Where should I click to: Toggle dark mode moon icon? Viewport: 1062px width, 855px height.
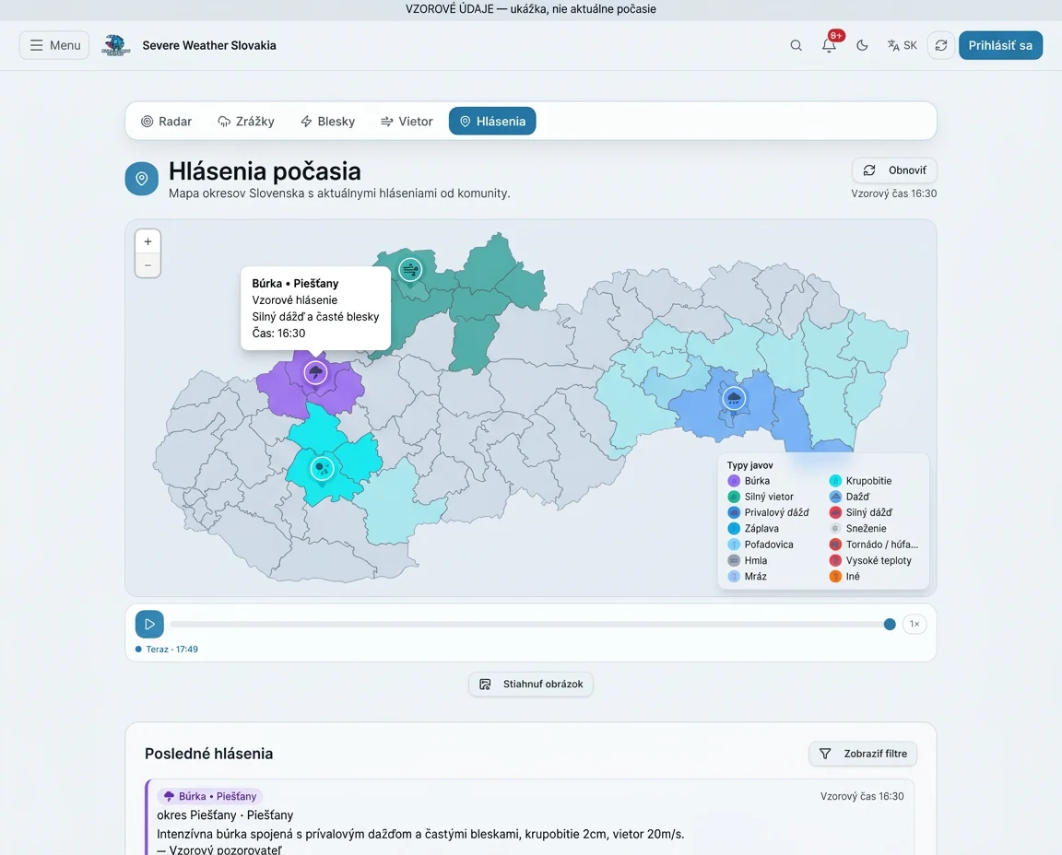click(x=862, y=45)
